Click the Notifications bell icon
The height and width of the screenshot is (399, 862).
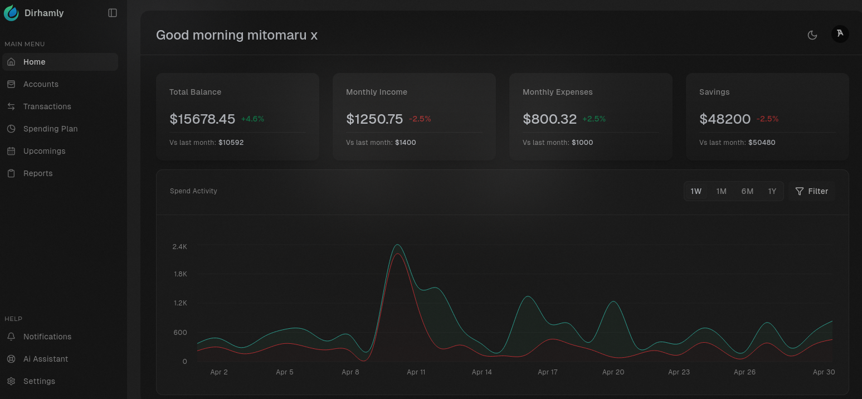pos(12,336)
